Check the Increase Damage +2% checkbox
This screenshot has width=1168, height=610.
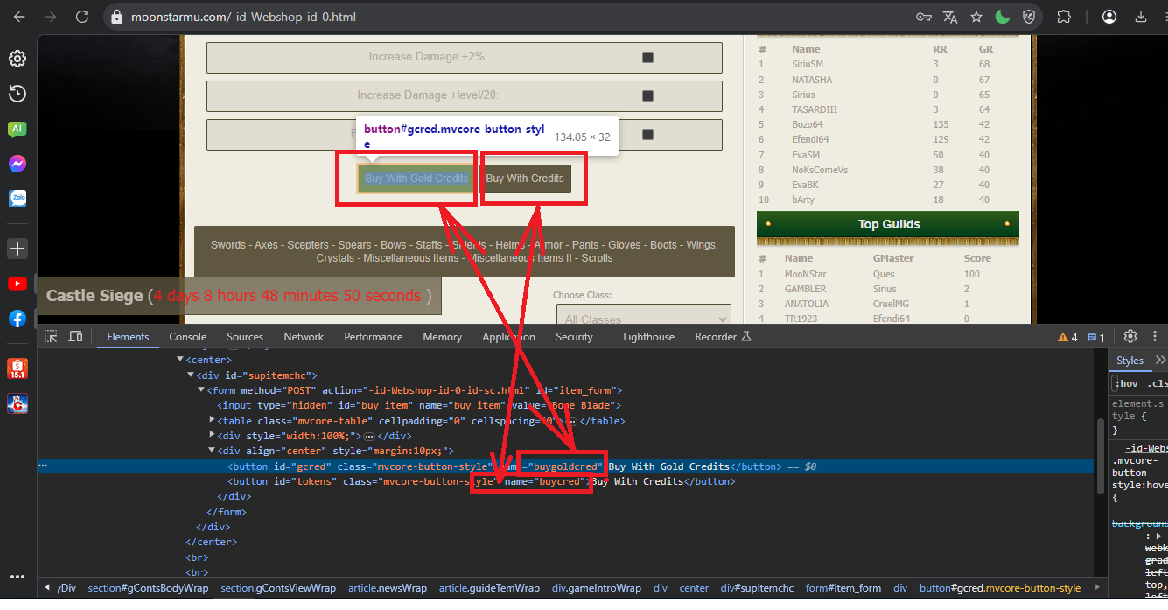pyautogui.click(x=648, y=57)
